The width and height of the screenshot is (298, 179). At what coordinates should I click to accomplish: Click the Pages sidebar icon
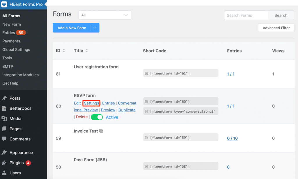4,129
